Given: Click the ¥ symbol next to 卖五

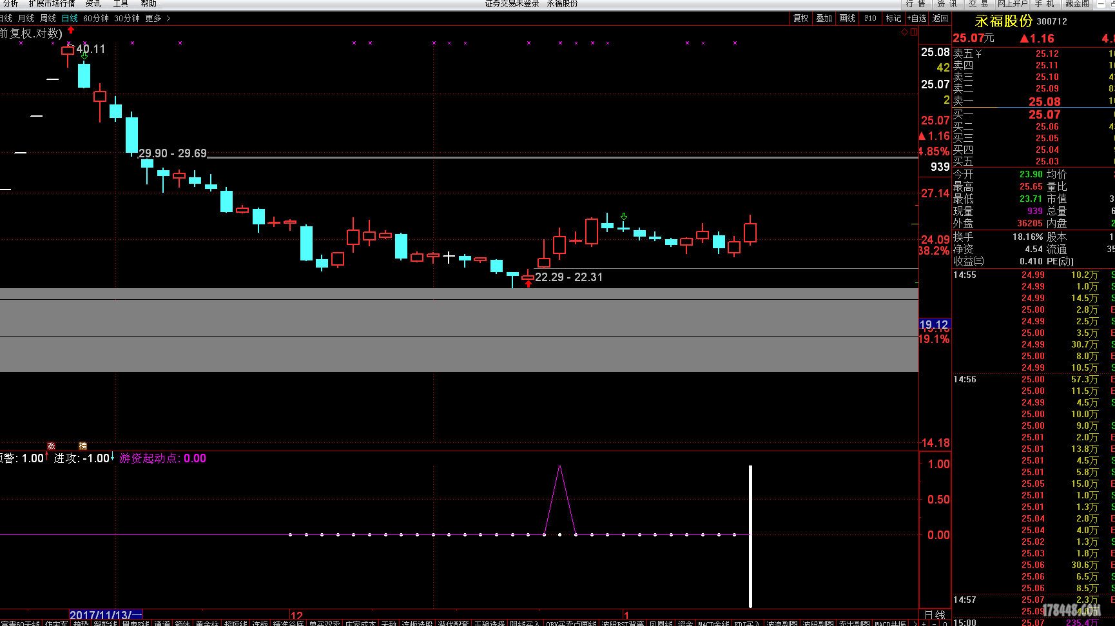Looking at the screenshot, I should coord(978,54).
